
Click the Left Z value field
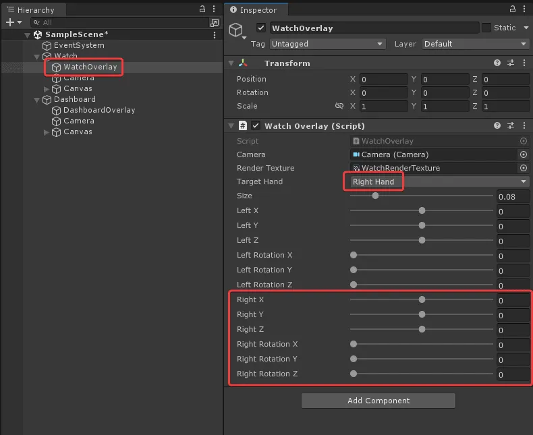513,241
